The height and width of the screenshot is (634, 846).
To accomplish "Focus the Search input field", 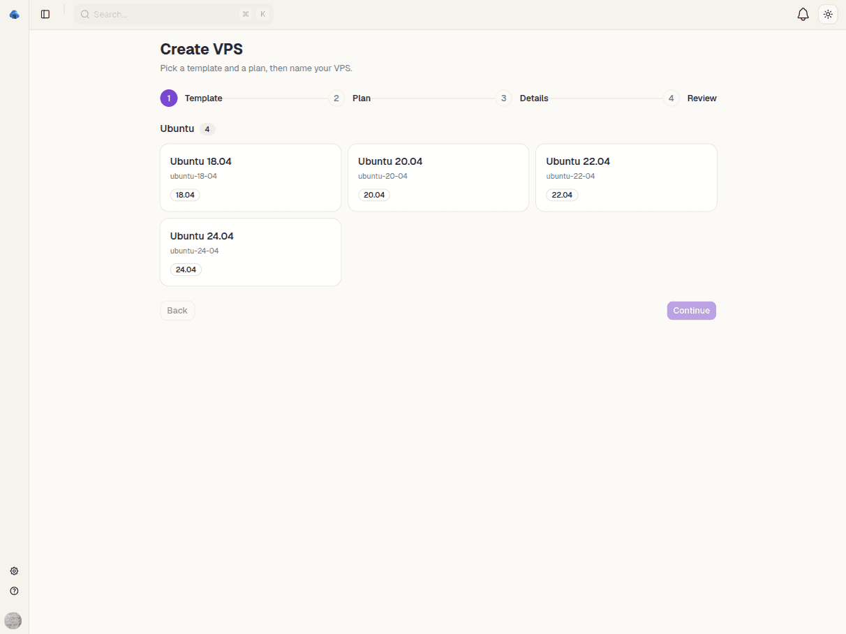I will (x=174, y=14).
